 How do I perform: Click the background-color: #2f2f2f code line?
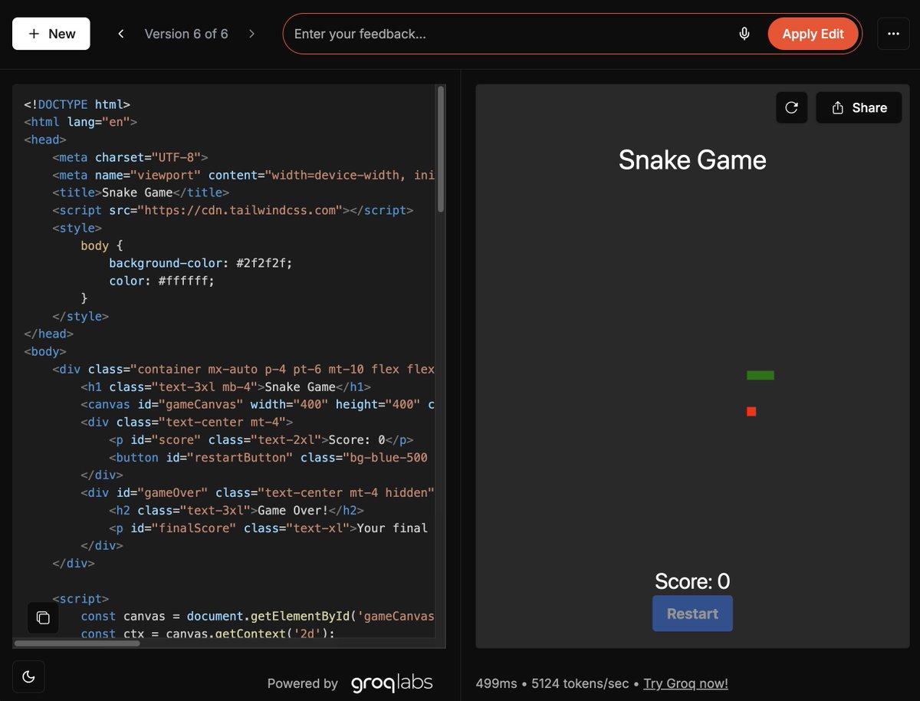point(201,263)
